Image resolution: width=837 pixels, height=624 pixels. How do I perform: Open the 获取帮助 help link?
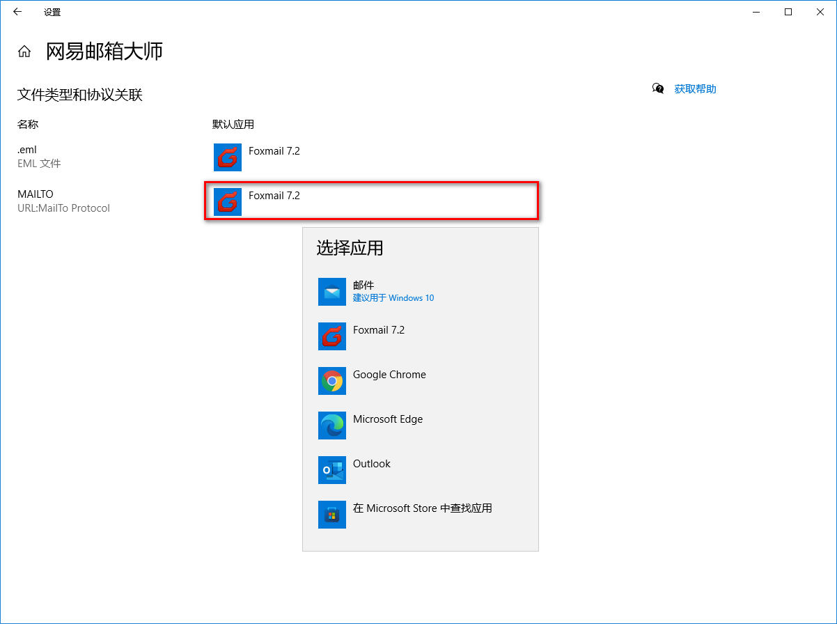point(696,88)
